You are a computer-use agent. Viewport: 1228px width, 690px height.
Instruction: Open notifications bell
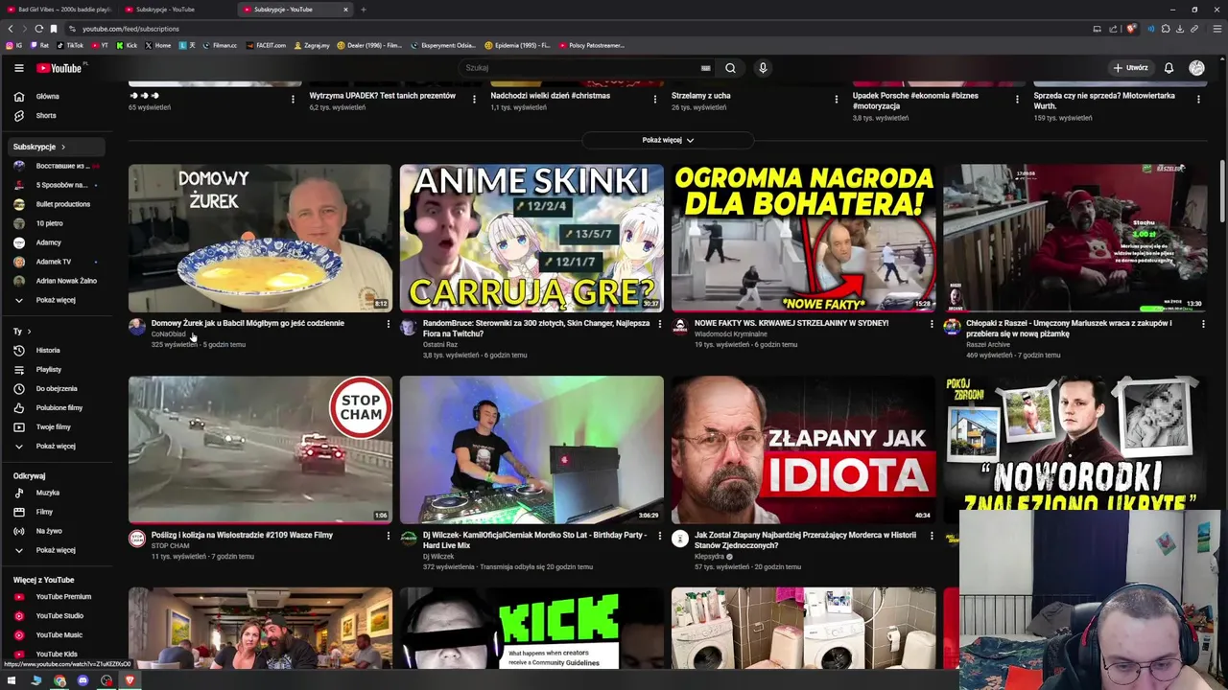1169,68
